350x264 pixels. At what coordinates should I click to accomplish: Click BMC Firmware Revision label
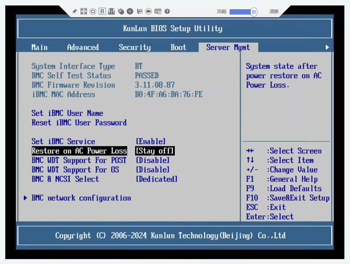pyautogui.click(x=73, y=85)
